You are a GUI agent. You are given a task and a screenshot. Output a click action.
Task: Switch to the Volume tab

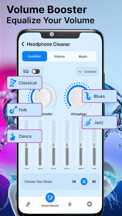point(59,56)
